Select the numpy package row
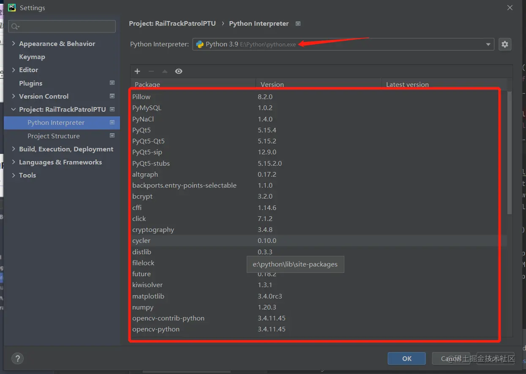526x374 pixels. pyautogui.click(x=319, y=307)
